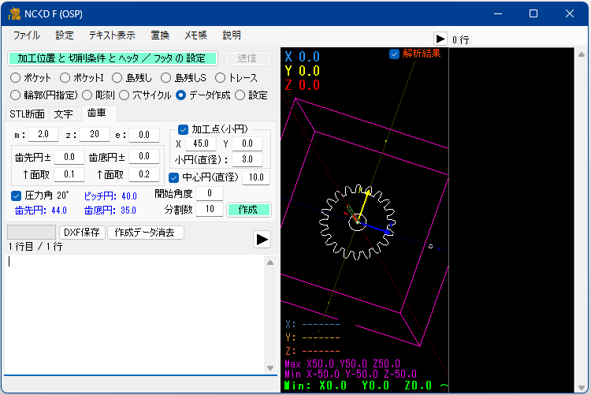The image size is (591, 395).
Task: Switch to the 歯車 tab
Action: tap(97, 113)
